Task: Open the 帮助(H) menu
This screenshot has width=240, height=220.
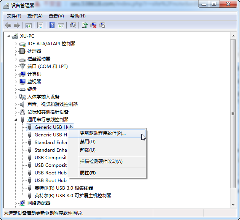Action: [x=78, y=16]
